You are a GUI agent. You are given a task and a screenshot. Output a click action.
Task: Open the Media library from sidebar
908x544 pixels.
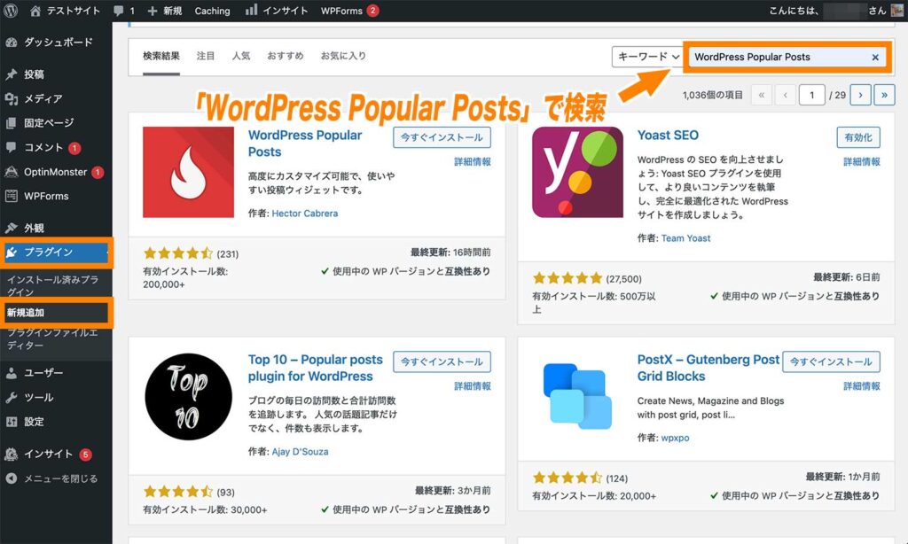pos(43,99)
